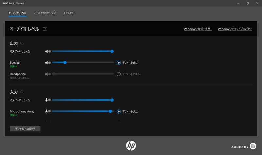Click the デフォルトの復元 button
Viewport: 262px width, 155px height.
pyautogui.click(x=25, y=129)
